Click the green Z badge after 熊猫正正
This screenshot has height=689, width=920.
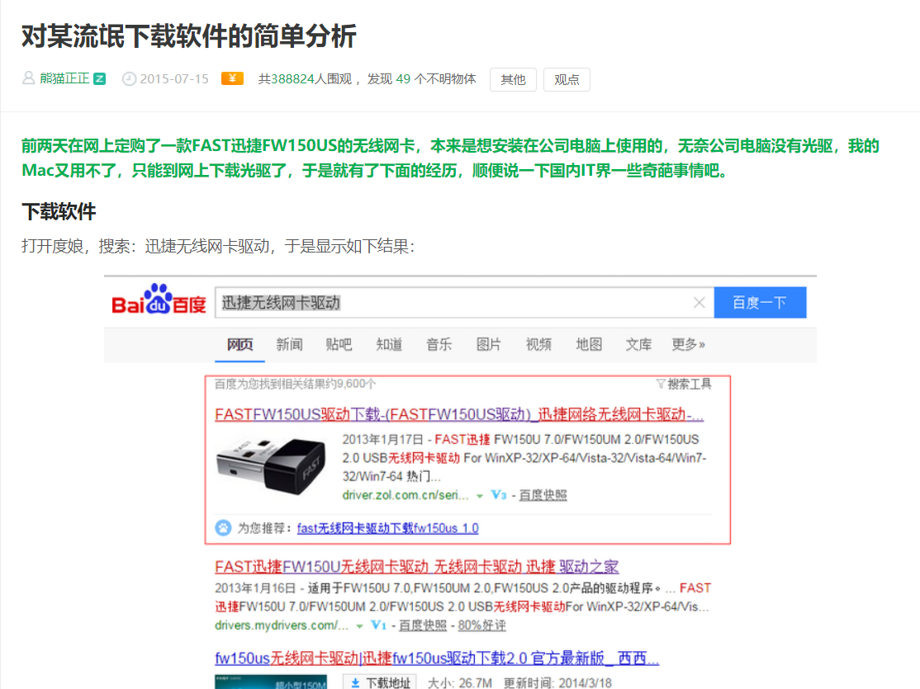[x=100, y=78]
